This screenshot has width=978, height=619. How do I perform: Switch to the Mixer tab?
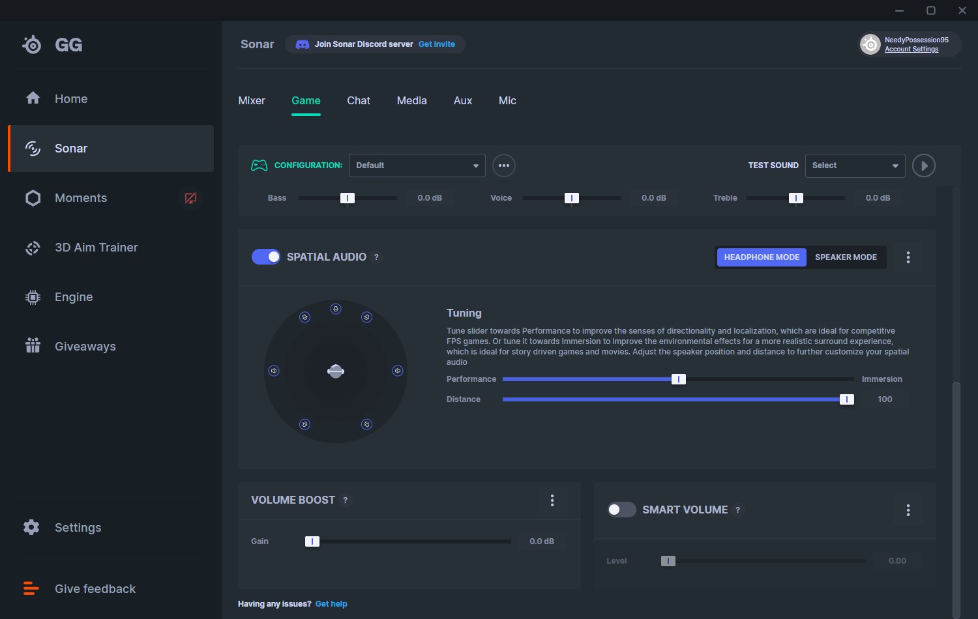(252, 100)
